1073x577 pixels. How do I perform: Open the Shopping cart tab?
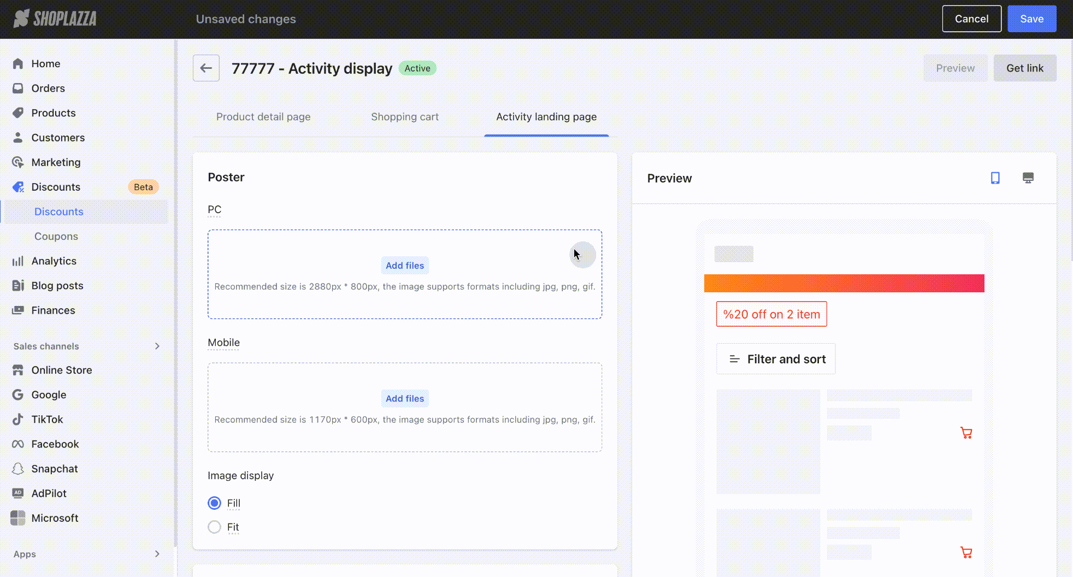pos(405,117)
